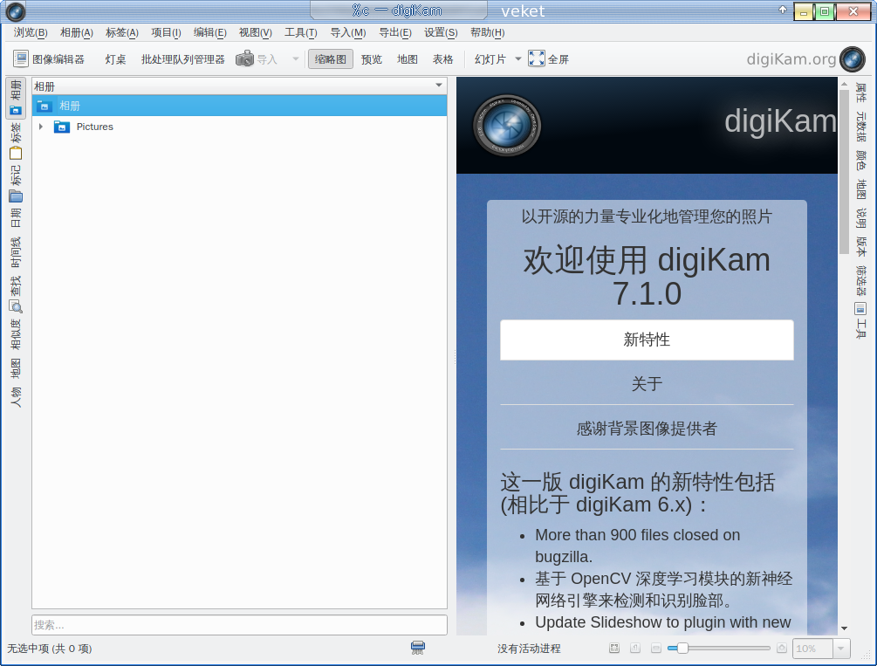Screen dimensions: 877x666
Task: Open the 批处理队列管理器 batch queue manager
Action: (183, 58)
